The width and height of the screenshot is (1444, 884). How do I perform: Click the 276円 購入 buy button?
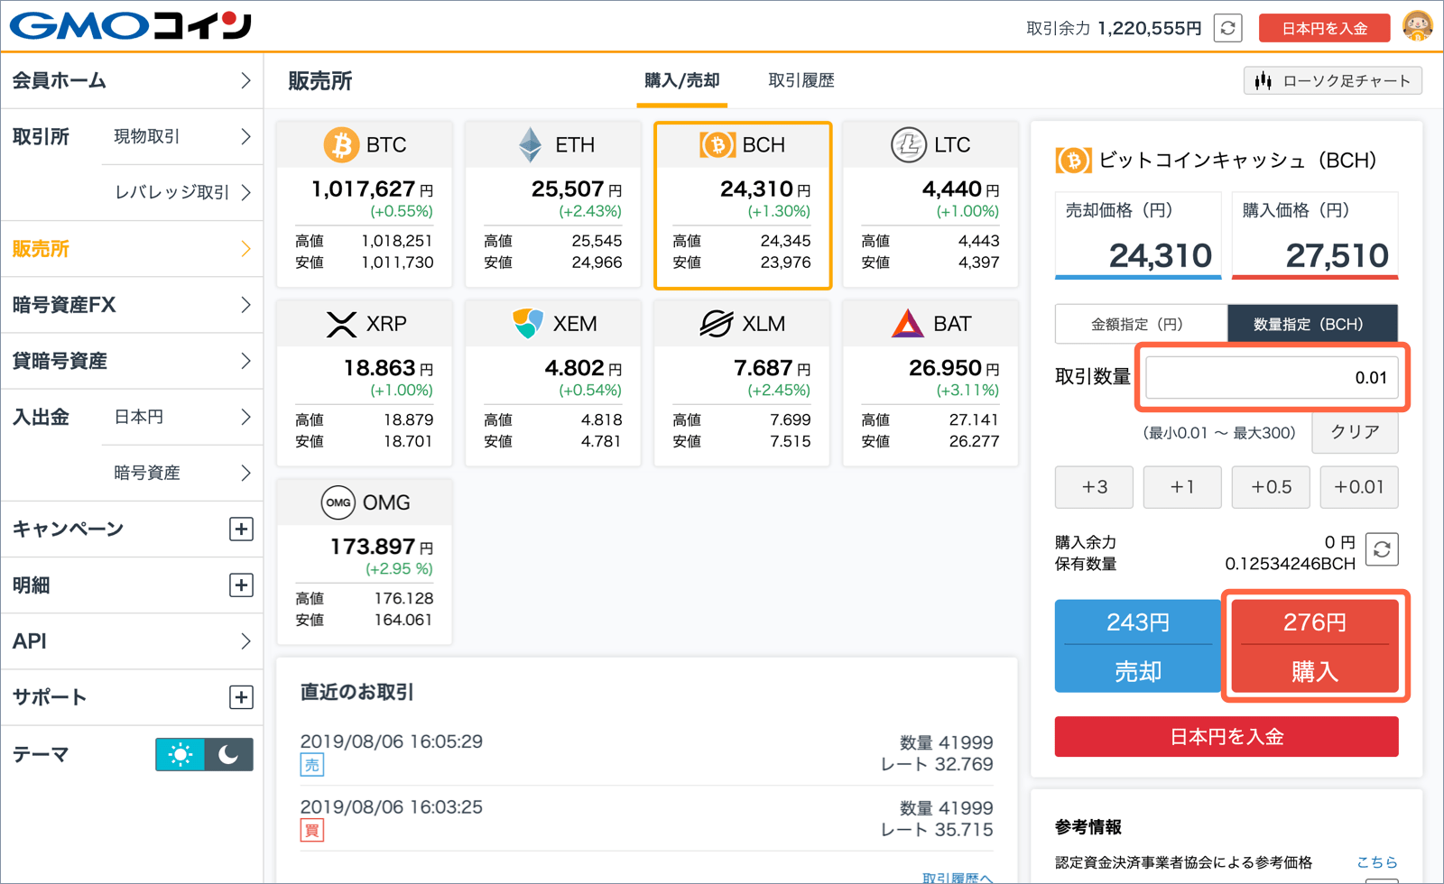[x=1315, y=646]
